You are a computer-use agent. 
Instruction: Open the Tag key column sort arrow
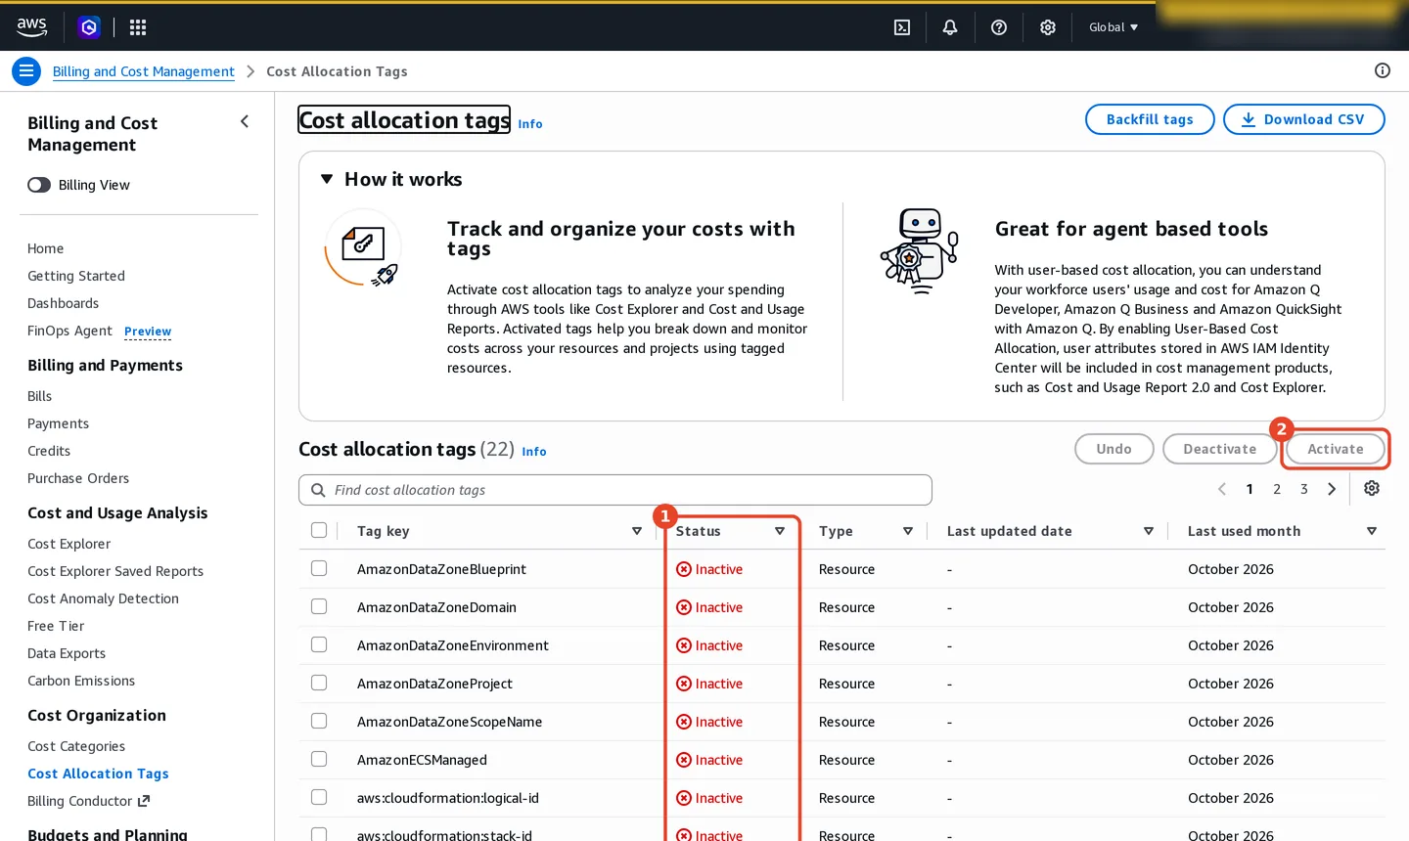[x=637, y=531]
